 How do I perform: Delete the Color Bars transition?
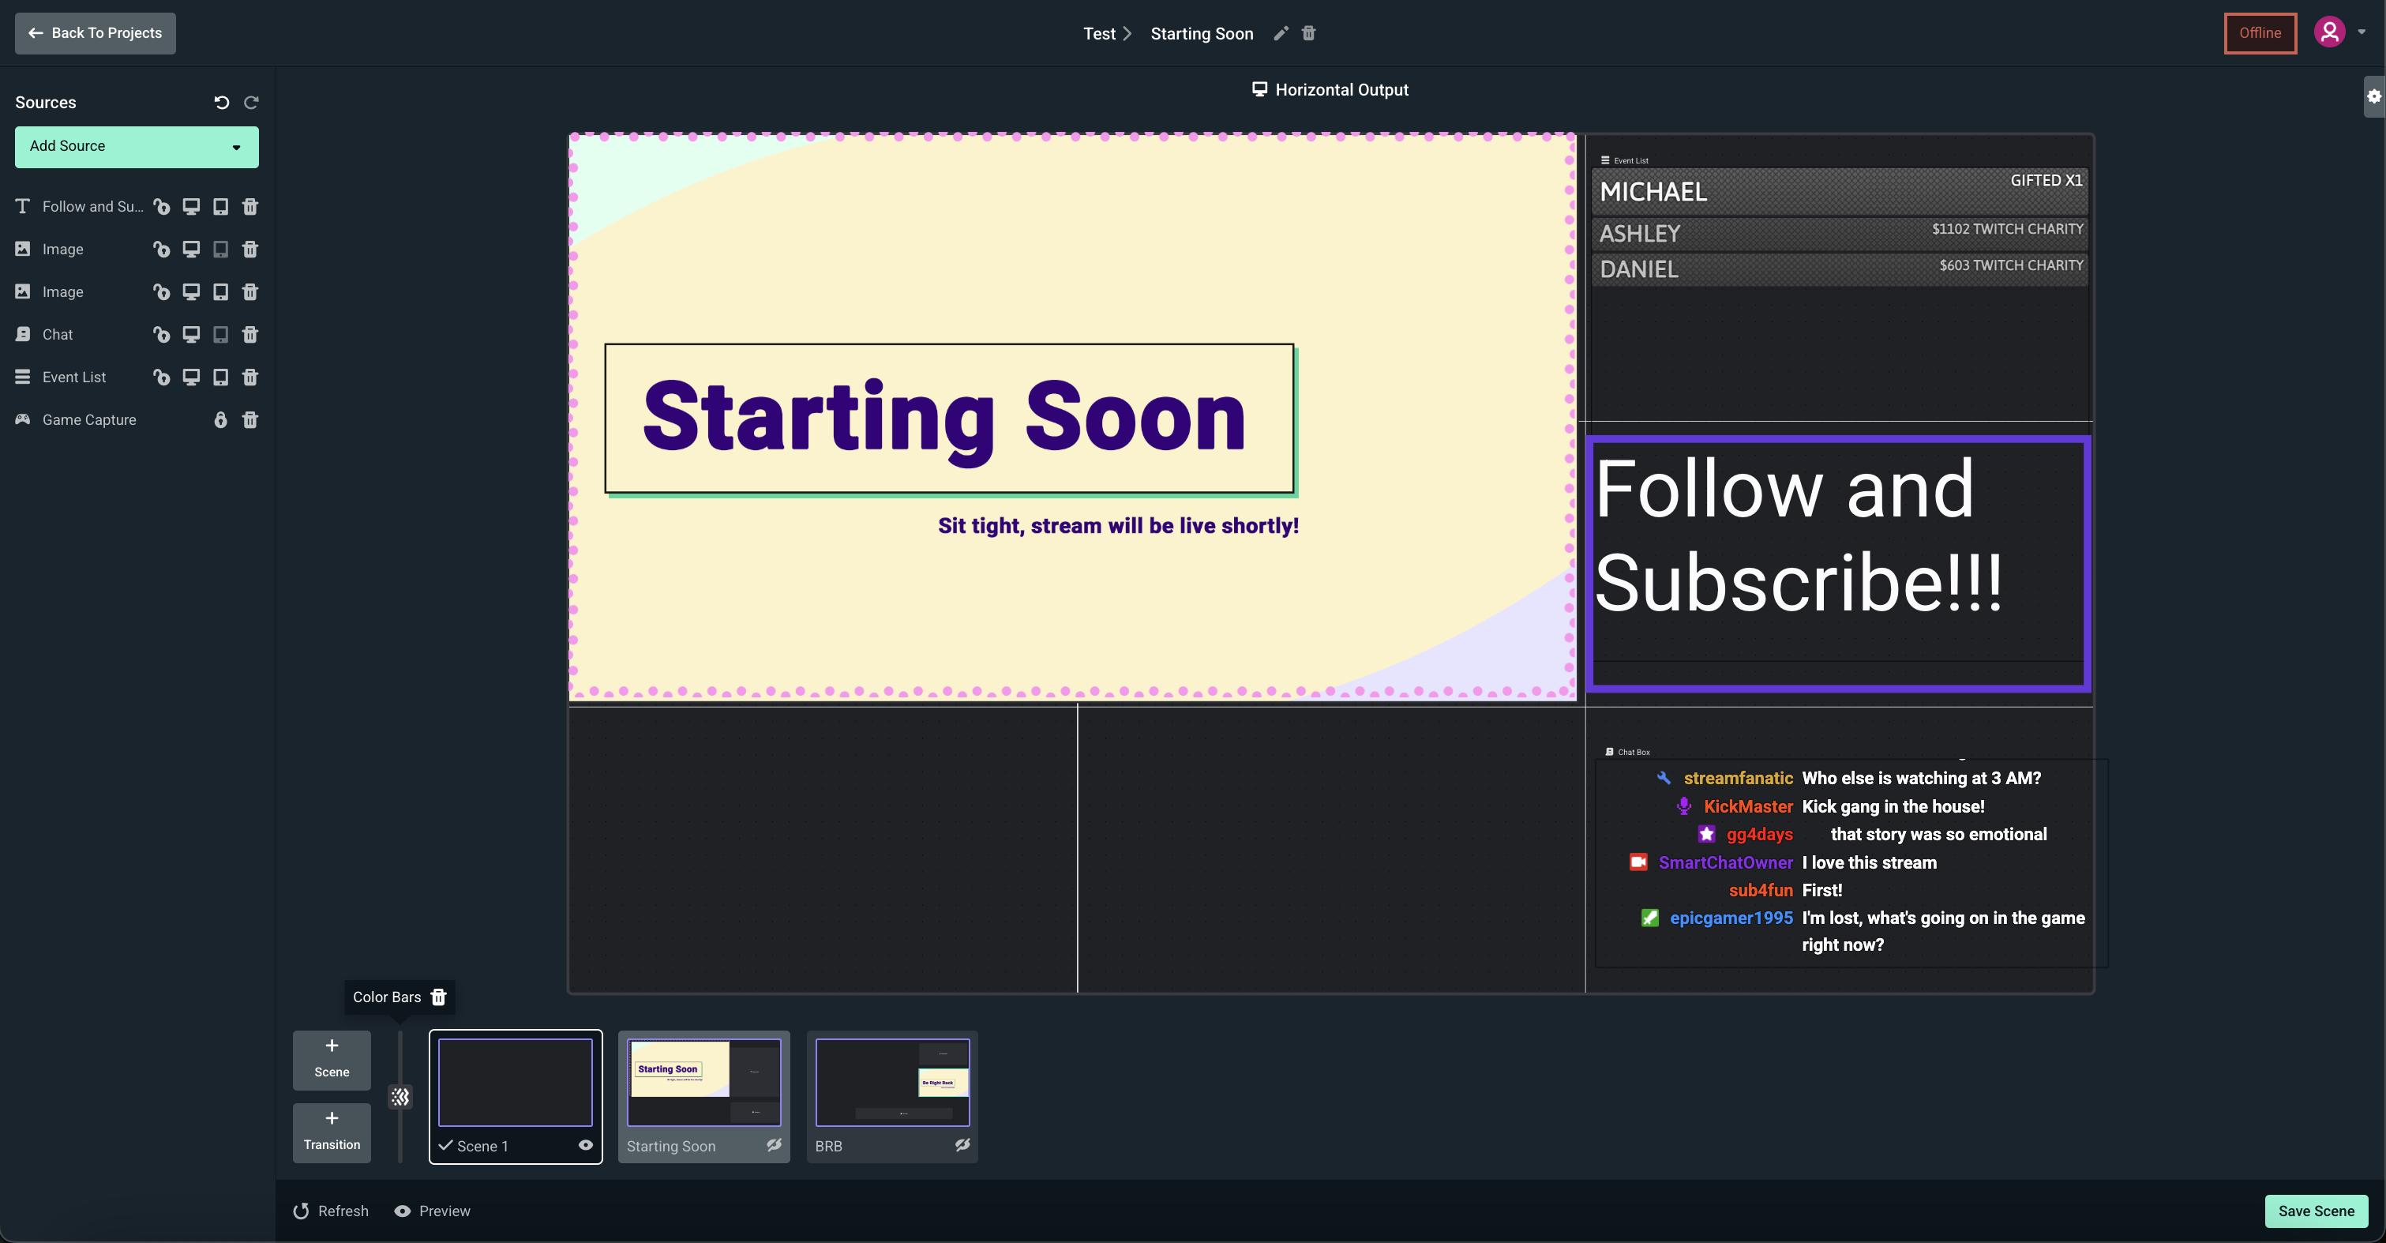coord(439,997)
